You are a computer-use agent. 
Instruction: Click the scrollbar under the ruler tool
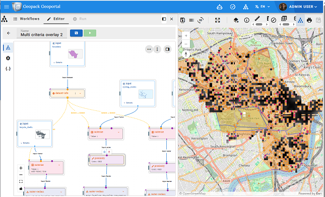[x=259, y=24]
